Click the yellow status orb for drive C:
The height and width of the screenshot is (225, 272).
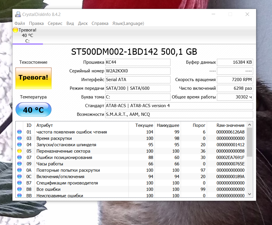15,30
